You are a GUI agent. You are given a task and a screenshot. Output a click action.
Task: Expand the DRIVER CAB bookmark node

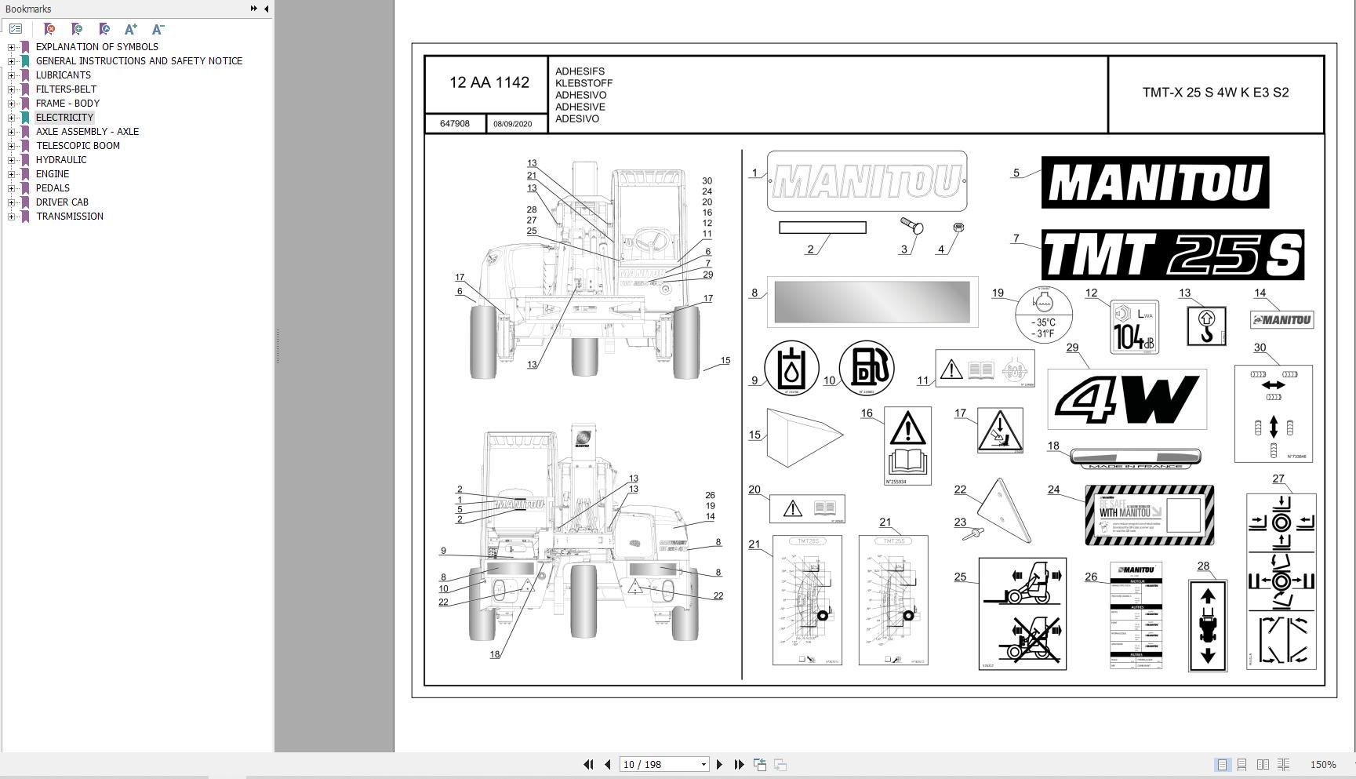tap(12, 202)
